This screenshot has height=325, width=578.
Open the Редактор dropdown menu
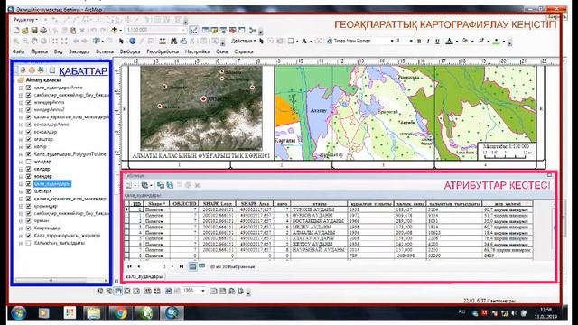point(25,20)
